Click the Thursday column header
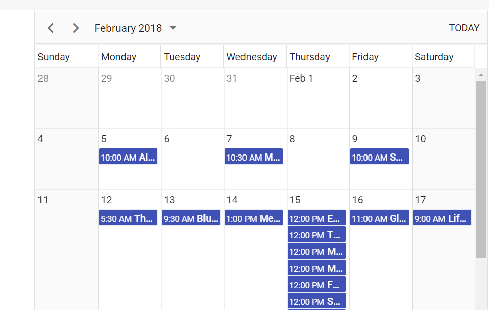Screen dimensions: 489x310 pyautogui.click(x=318, y=57)
